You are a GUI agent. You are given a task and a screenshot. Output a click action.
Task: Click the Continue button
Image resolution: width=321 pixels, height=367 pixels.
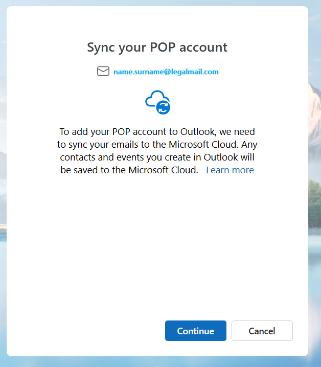[x=195, y=331]
